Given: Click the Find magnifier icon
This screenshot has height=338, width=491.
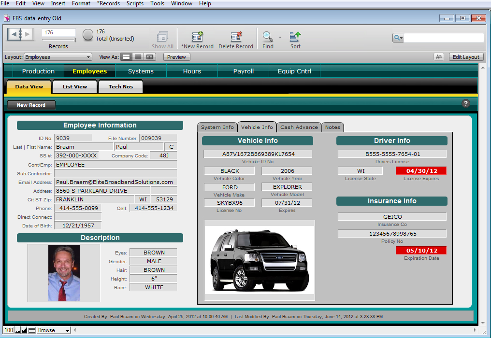Looking at the screenshot, I should [267, 37].
